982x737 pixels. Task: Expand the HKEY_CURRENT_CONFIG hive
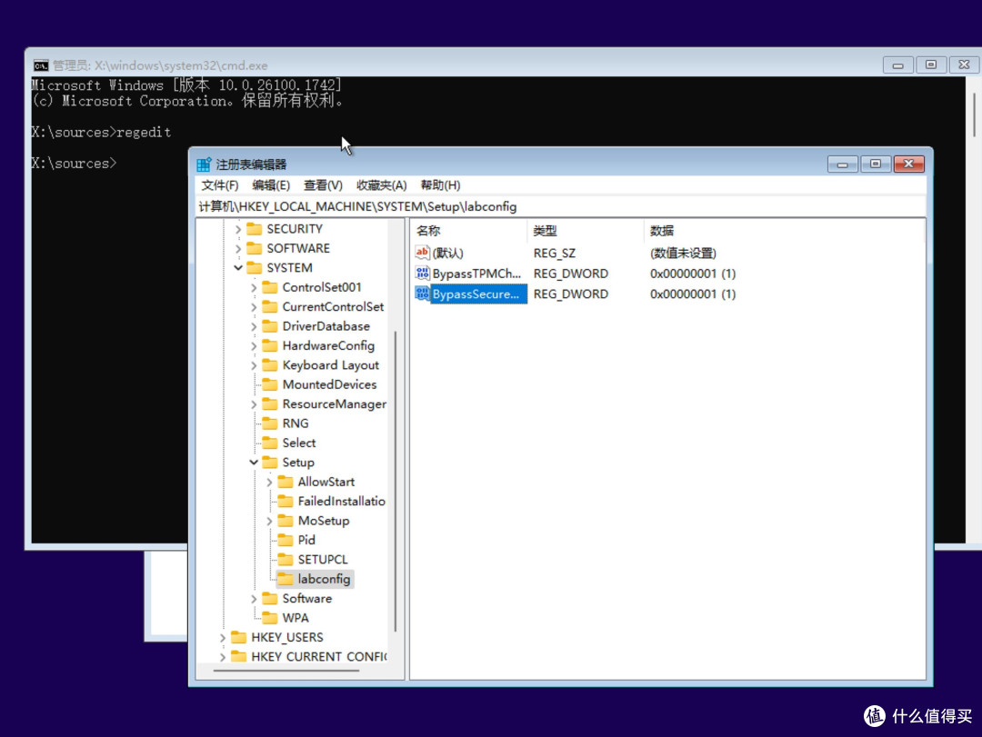[223, 657]
